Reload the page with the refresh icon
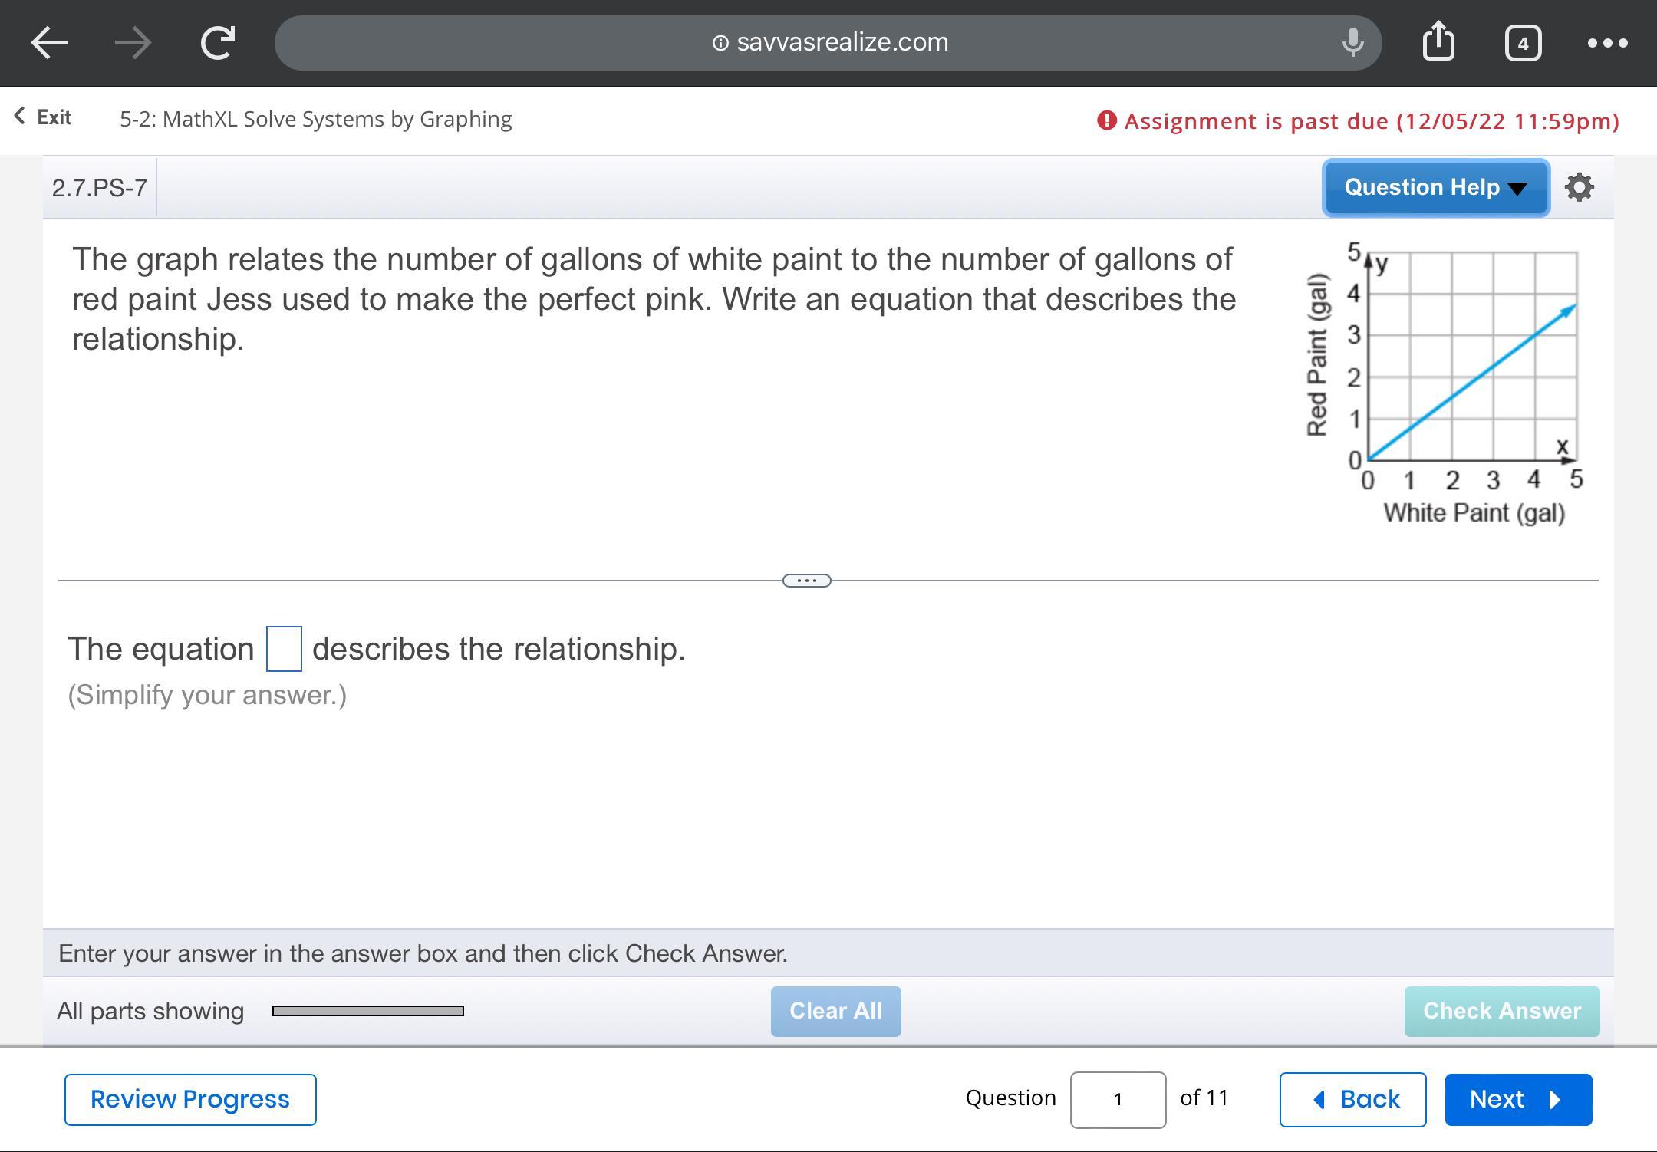 pos(217,43)
